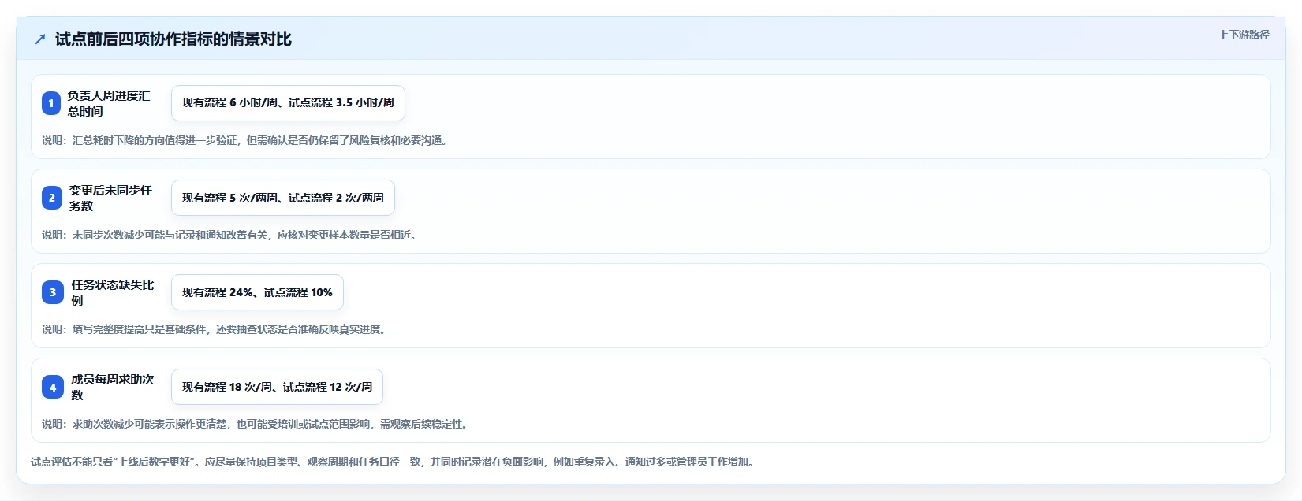The image size is (1302, 501).
Task: Click the arrow icon beside the panel title
Action: [x=40, y=39]
